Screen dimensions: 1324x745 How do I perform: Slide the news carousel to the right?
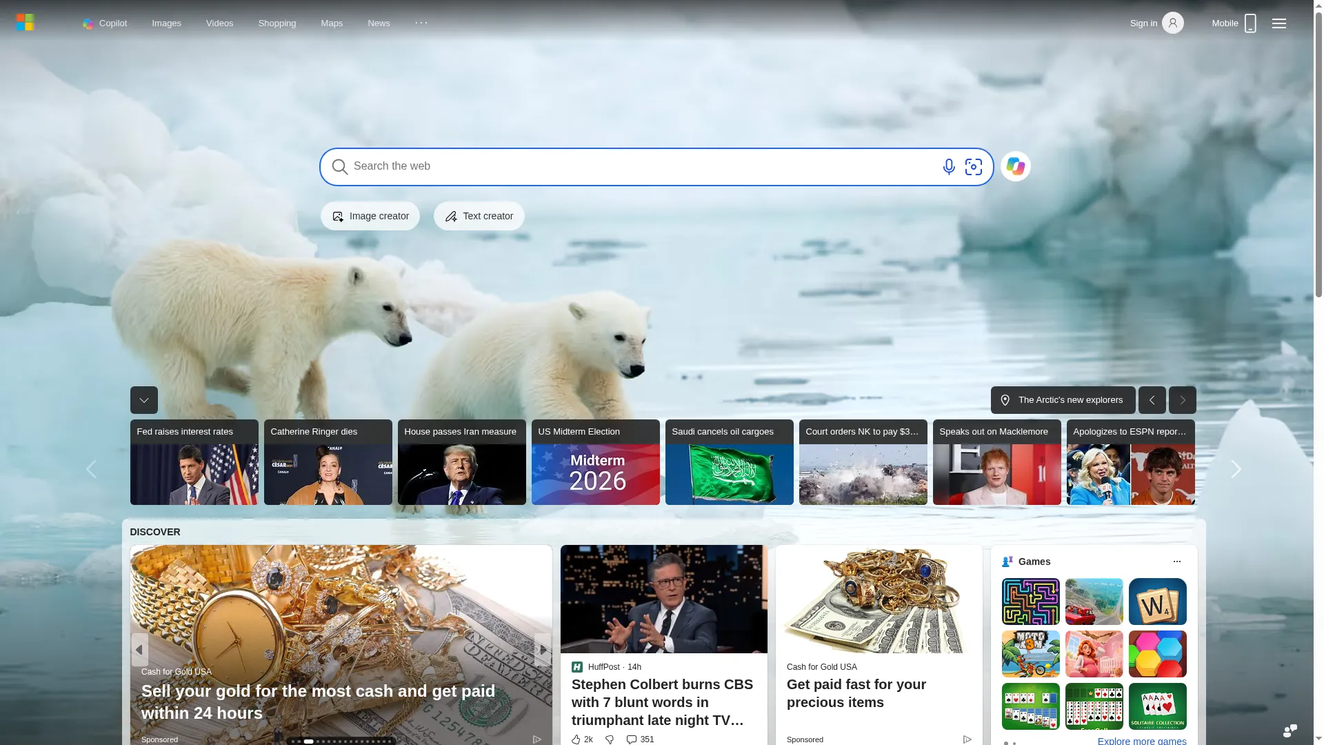[x=1236, y=469]
